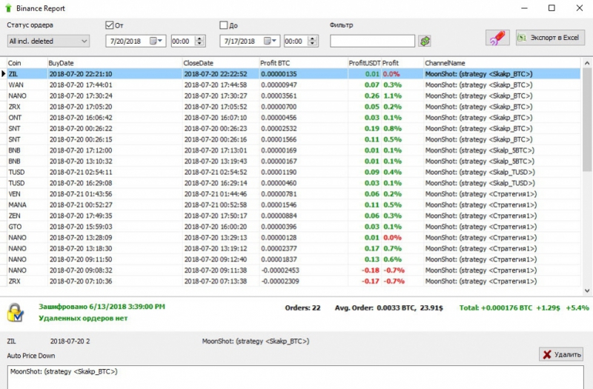This screenshot has width=593, height=389.
Task: Select TUSD row bought 2018-07-21 02:54:11
Action: (x=294, y=172)
